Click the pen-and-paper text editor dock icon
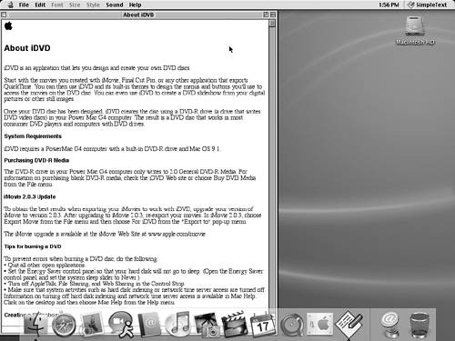The image size is (455, 341). point(349,325)
